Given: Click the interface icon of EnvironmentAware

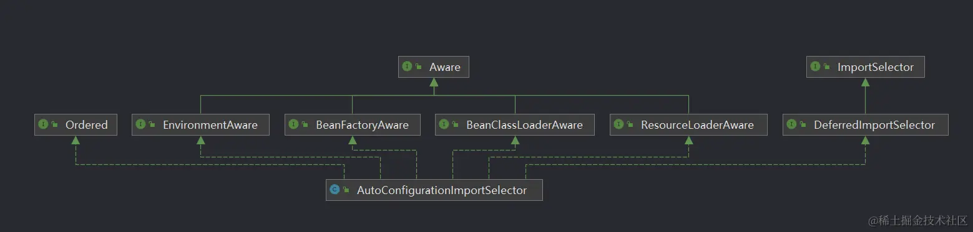Looking at the screenshot, I should [141, 124].
